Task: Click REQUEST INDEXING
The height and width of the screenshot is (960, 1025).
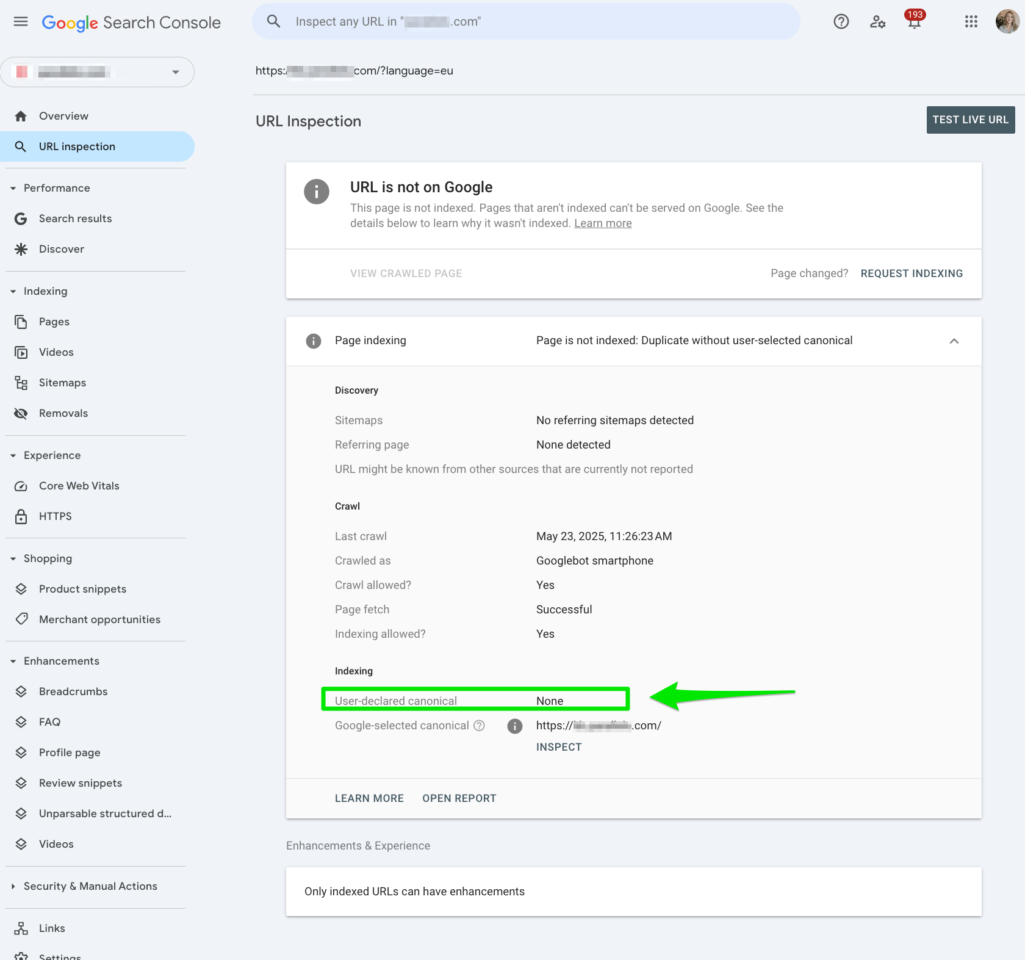Action: [x=912, y=273]
